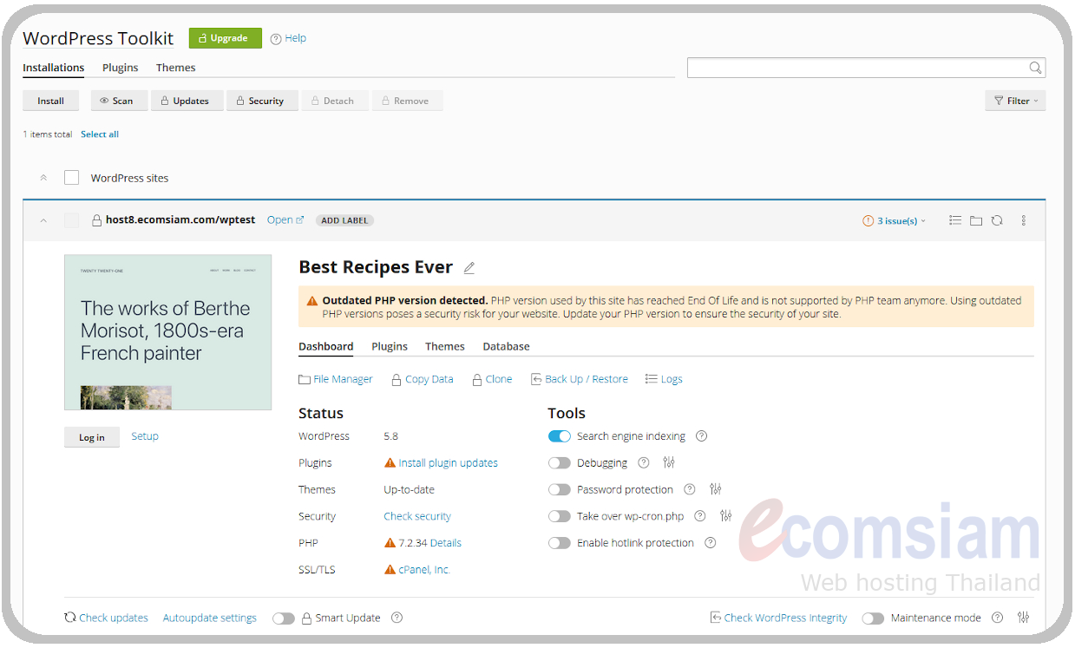The image size is (1075, 648).
Task: Click the Autoupdate settings link
Action: [x=210, y=618]
